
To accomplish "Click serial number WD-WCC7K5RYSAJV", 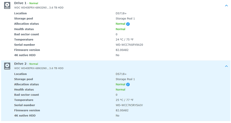I will pos(129,105).
